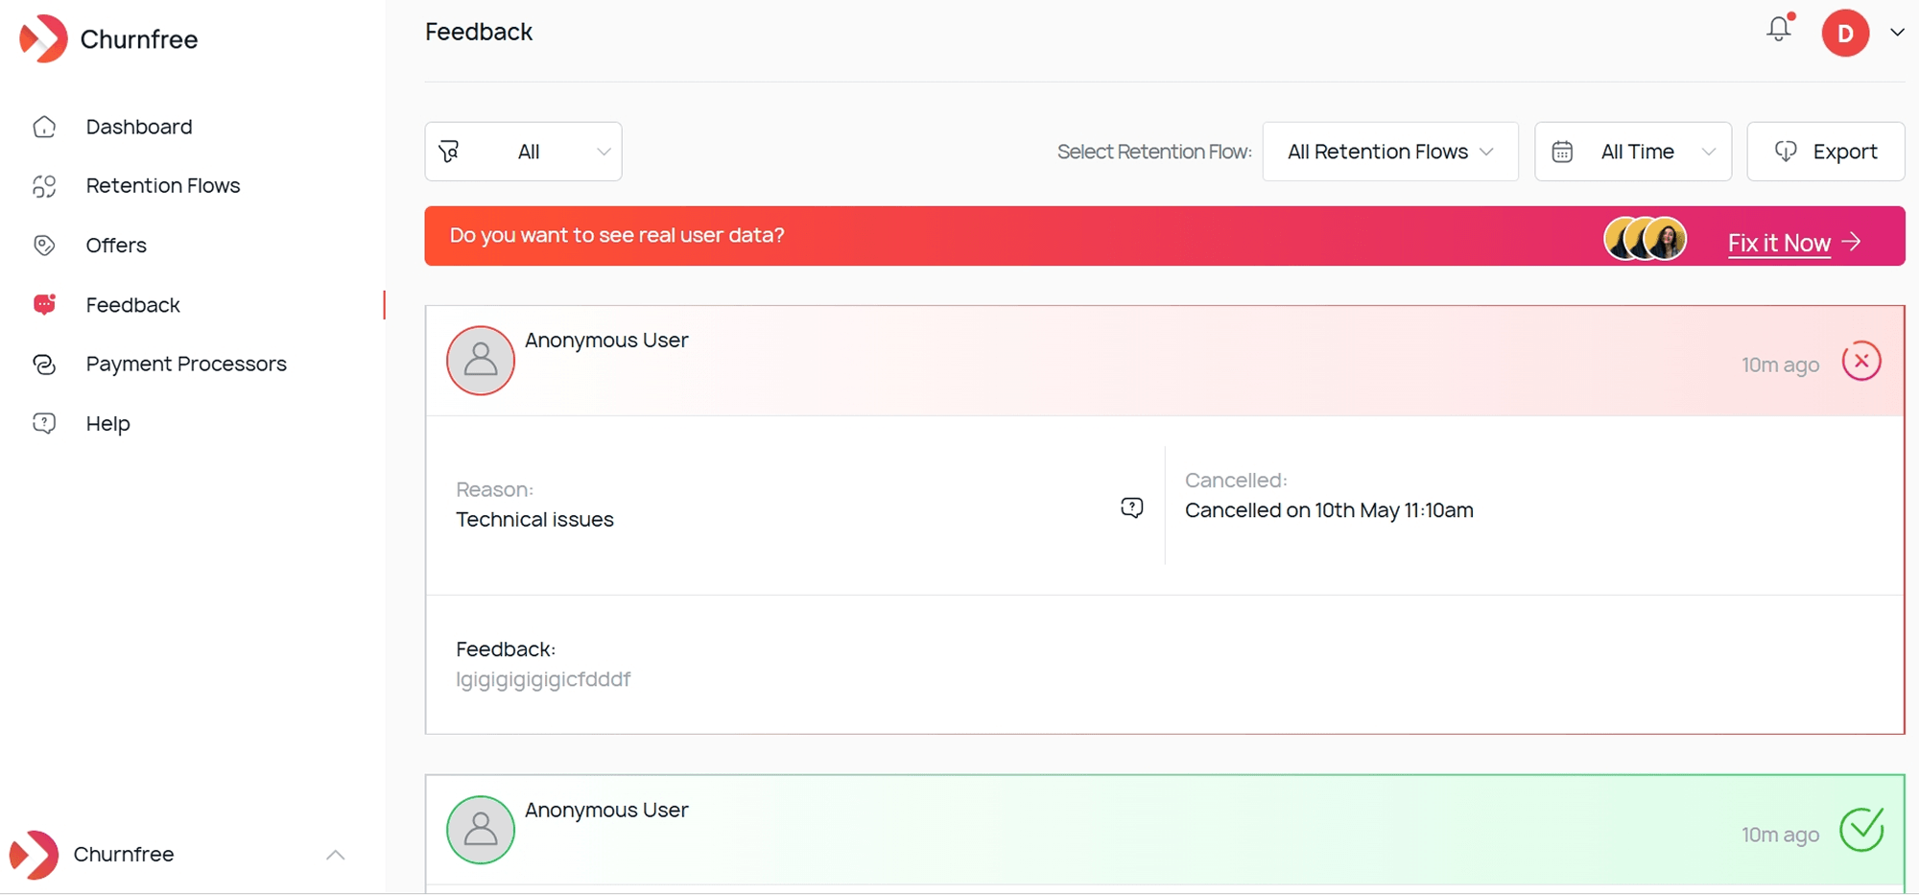Follow the Fix it Now link
The image size is (1919, 895).
tap(1779, 243)
